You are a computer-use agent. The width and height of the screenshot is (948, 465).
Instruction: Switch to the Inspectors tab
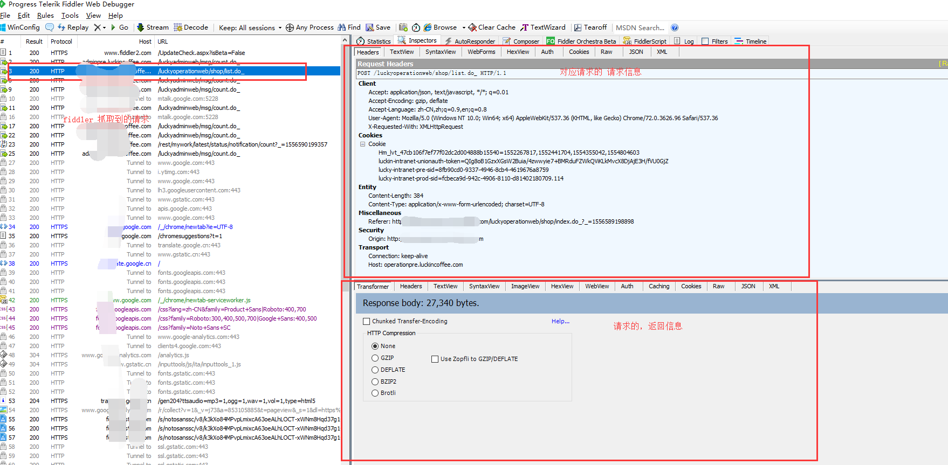pyautogui.click(x=418, y=40)
